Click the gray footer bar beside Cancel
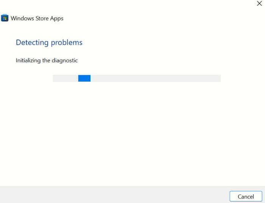Image resolution: width=265 pixels, height=203 pixels. click(114, 195)
